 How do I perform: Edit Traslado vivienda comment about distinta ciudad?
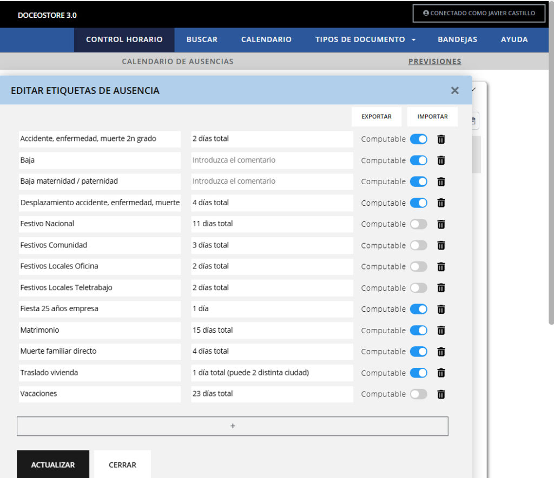click(x=272, y=373)
